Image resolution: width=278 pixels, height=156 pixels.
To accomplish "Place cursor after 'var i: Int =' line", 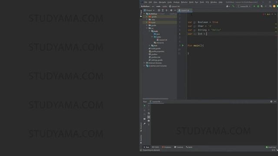I will click(x=207, y=34).
